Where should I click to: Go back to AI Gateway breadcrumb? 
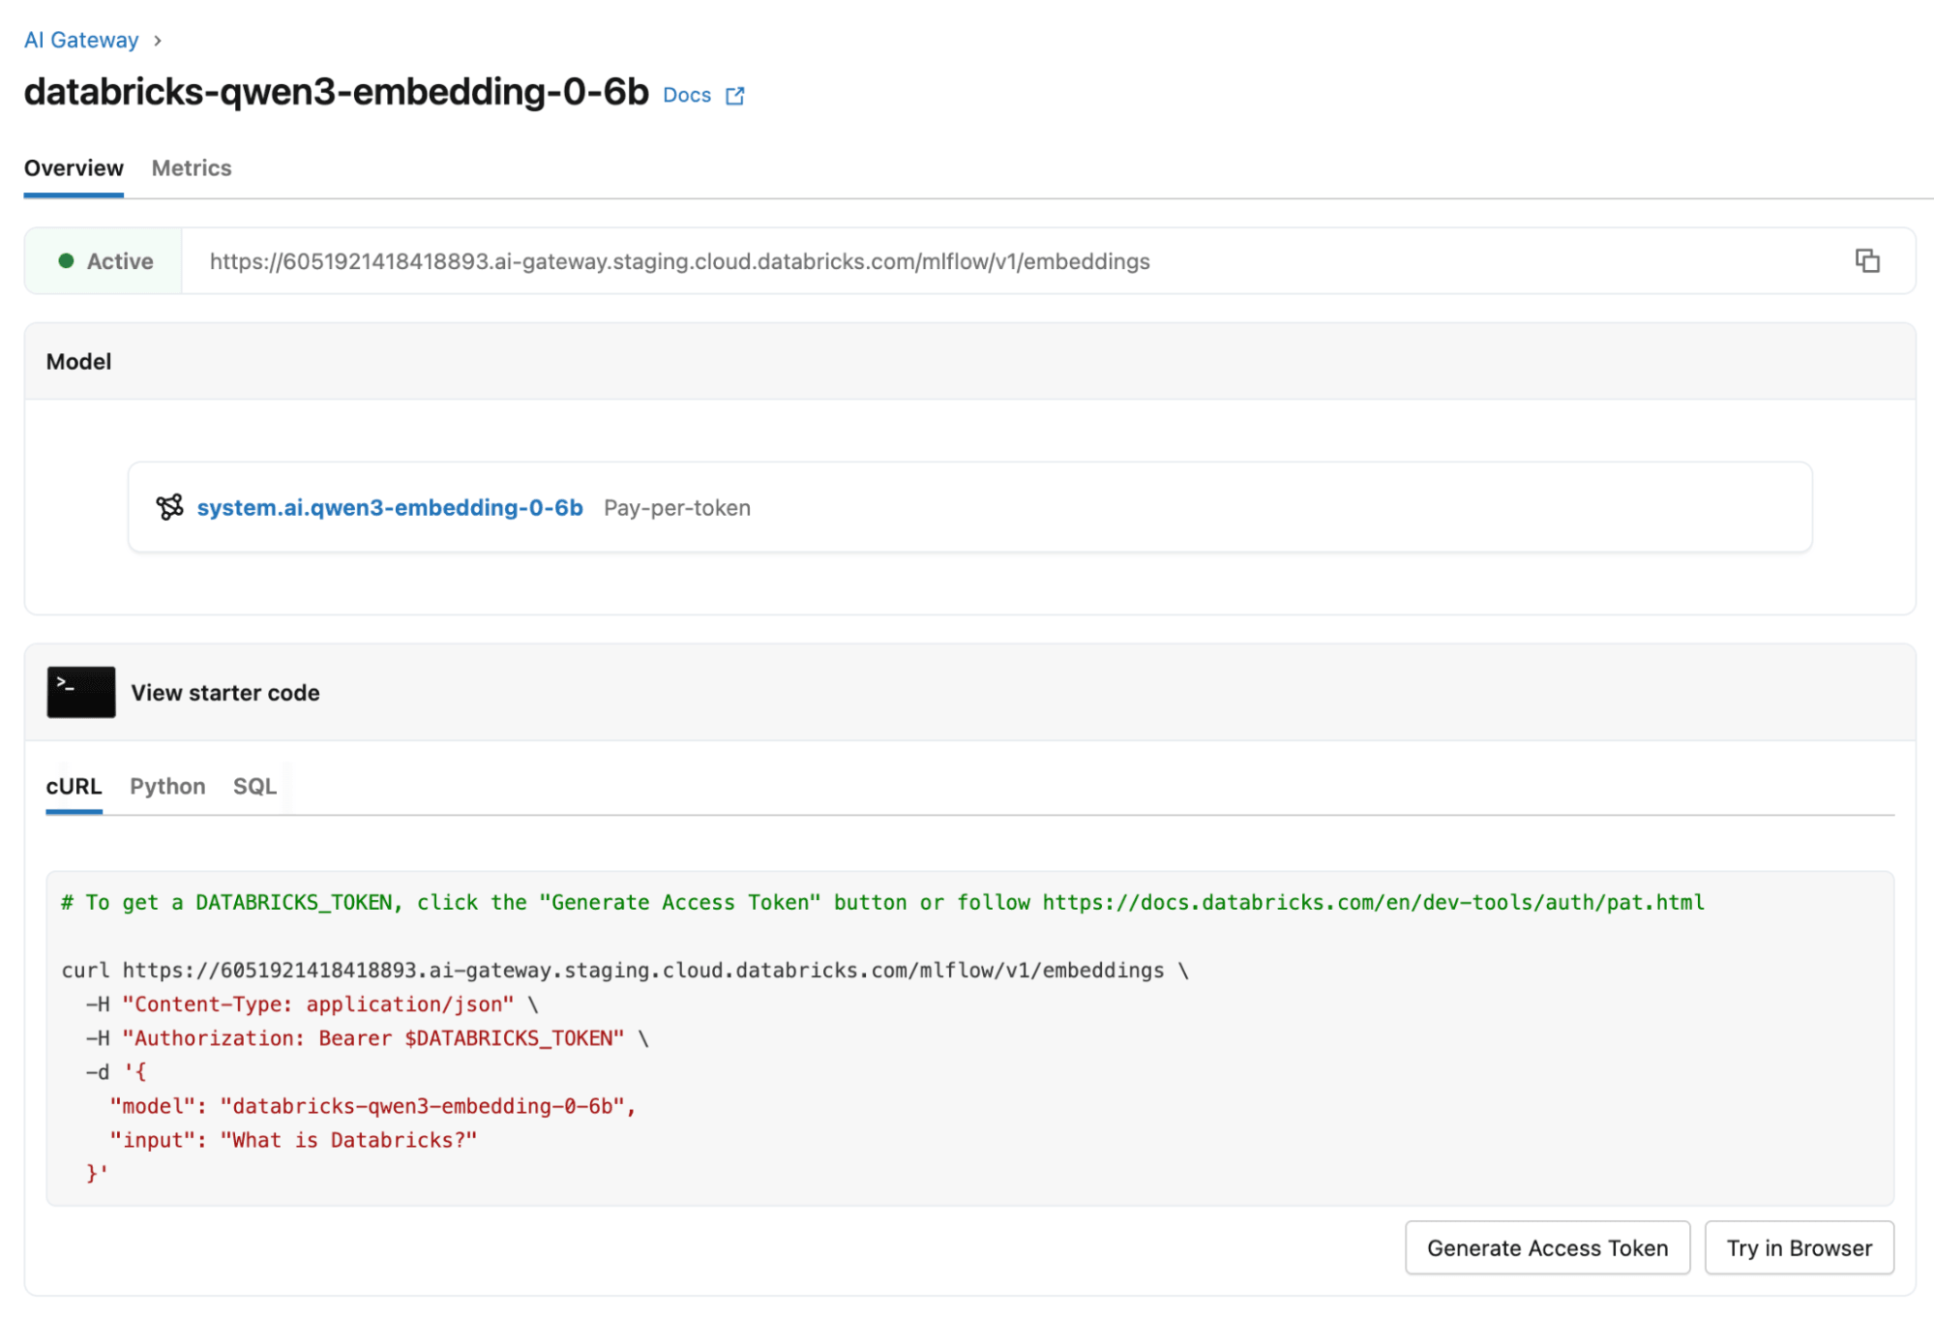point(81,41)
